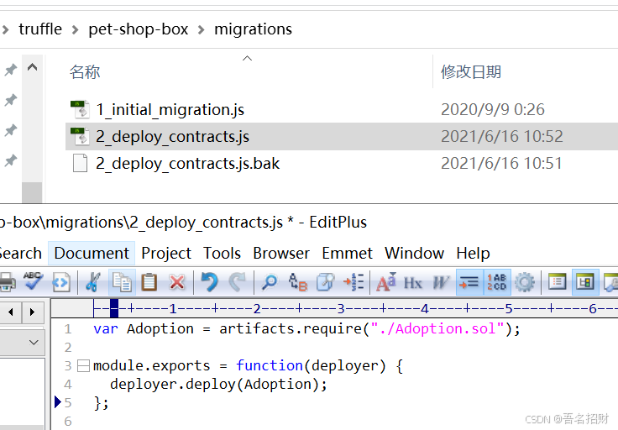
Task: Toggle the Line Number display button
Action: click(x=497, y=282)
